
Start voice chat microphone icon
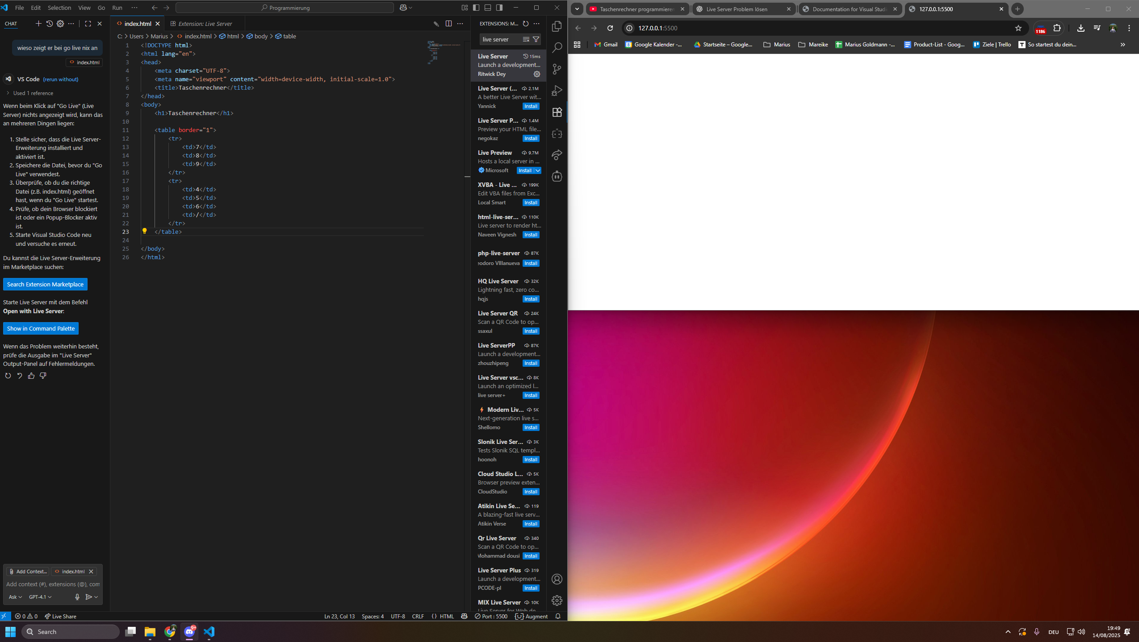pos(77,597)
